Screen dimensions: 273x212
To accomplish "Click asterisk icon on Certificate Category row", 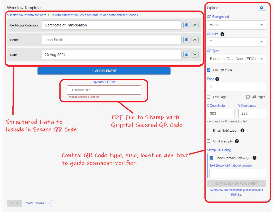I will (x=195, y=25).
